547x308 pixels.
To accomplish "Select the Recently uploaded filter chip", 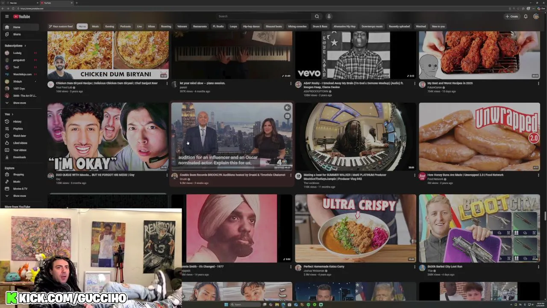I will click(399, 27).
